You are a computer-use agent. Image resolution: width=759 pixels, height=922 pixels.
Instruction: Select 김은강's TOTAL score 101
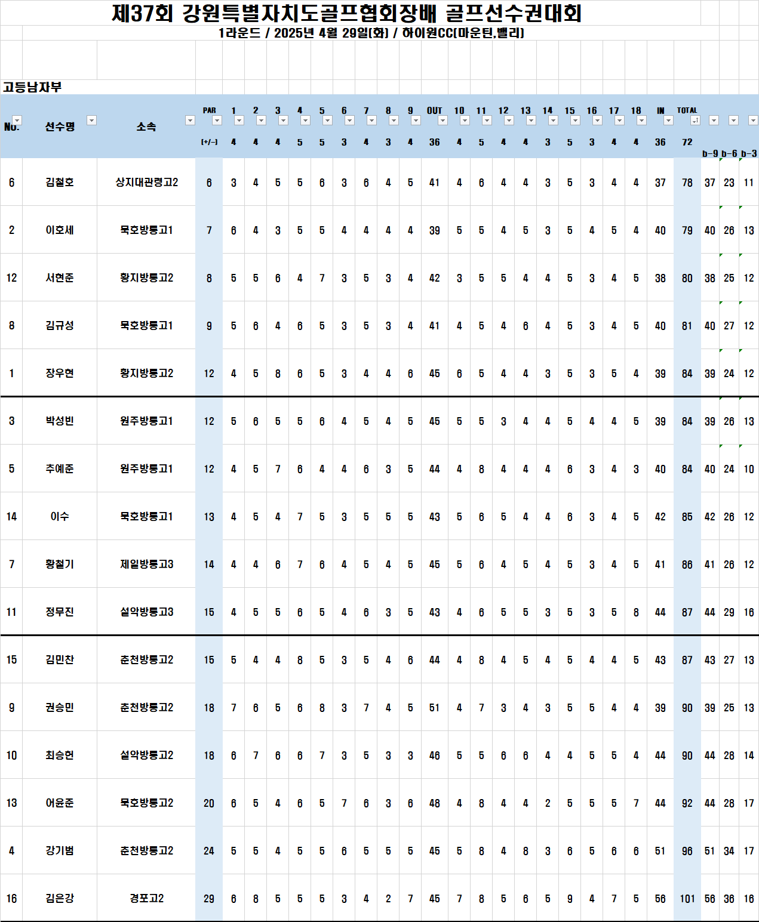point(687,898)
